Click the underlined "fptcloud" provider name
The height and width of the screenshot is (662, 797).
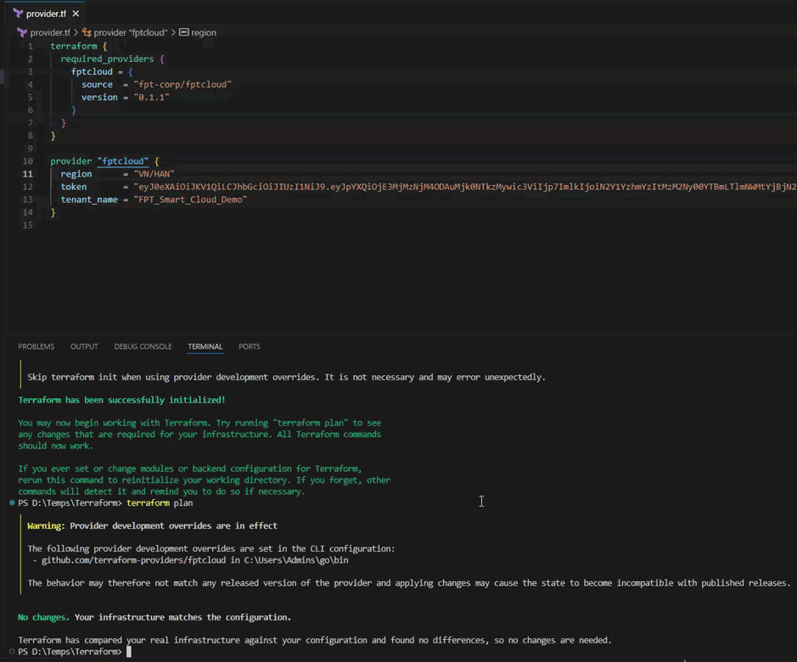122,161
